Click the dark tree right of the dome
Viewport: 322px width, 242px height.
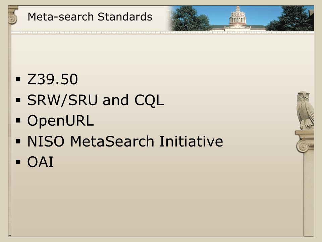(291, 19)
